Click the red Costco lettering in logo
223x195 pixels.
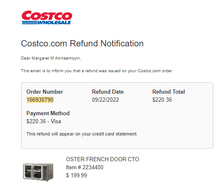(x=47, y=15)
